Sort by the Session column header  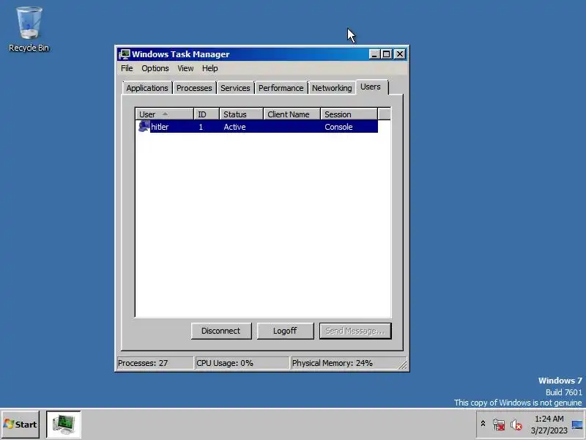click(349, 114)
